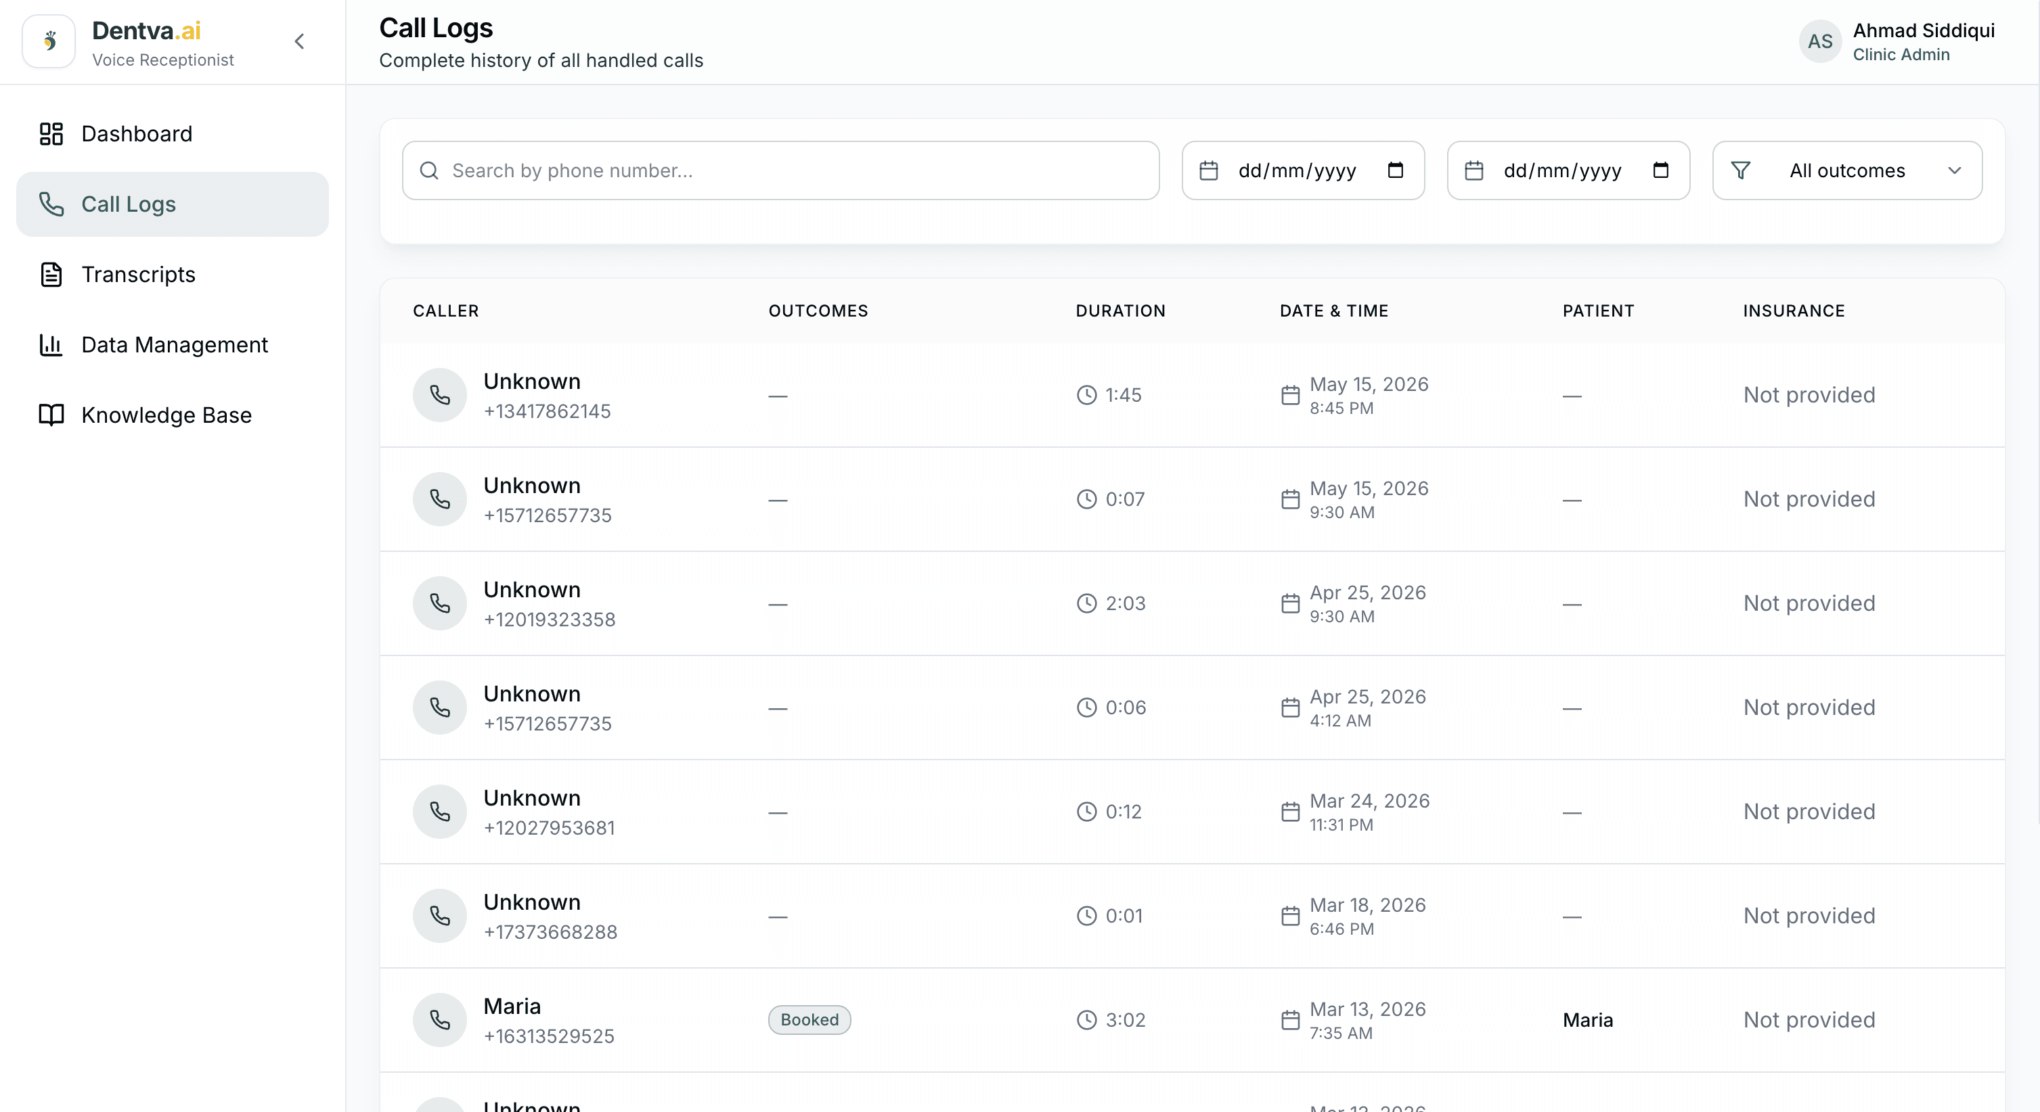Click the CALLER column header
The image size is (2040, 1112).
[446, 311]
